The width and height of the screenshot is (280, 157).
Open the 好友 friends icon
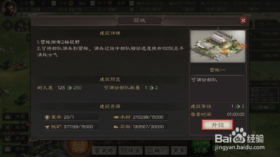[15, 138]
